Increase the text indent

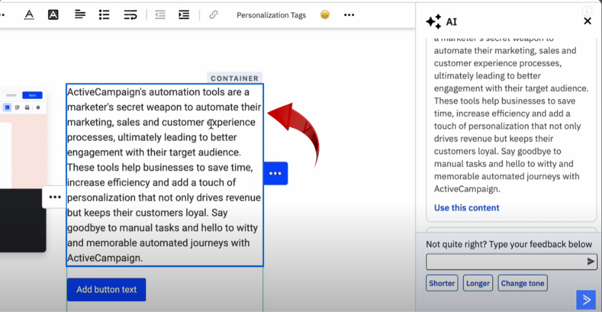tap(184, 15)
